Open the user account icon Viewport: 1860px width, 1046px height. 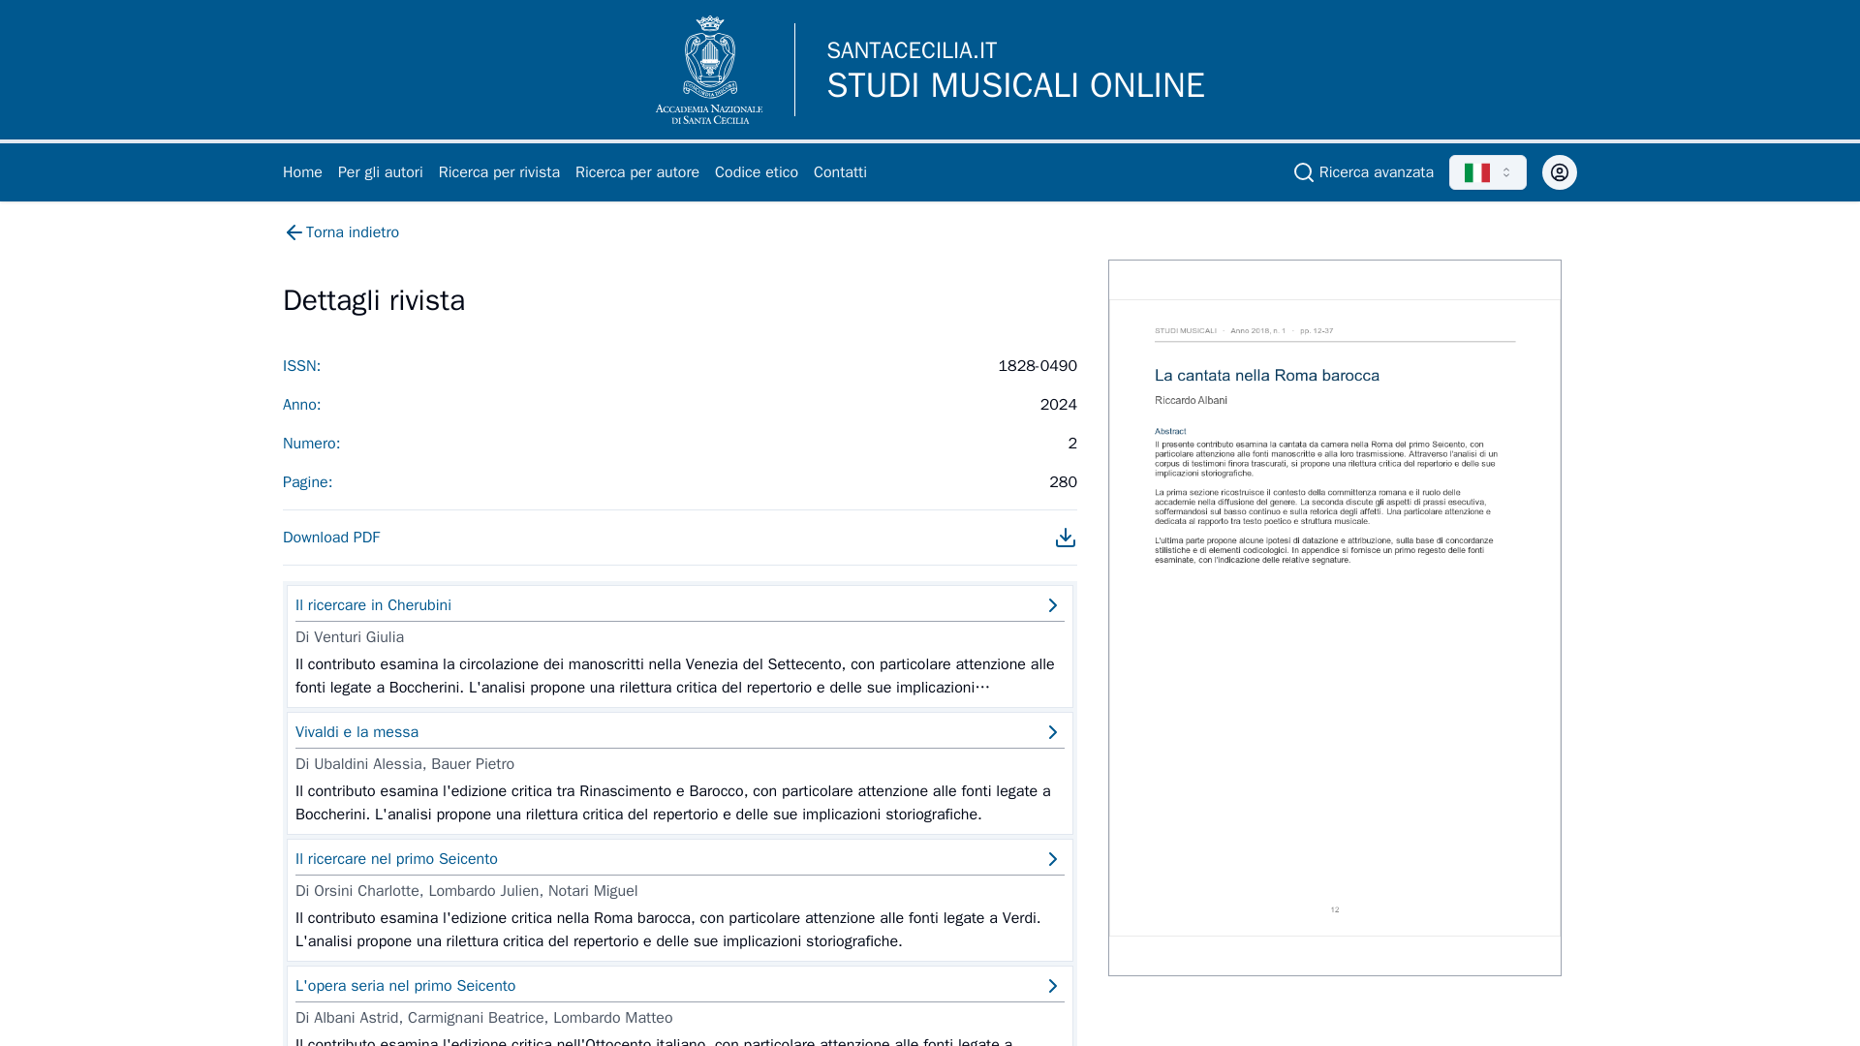tap(1560, 172)
